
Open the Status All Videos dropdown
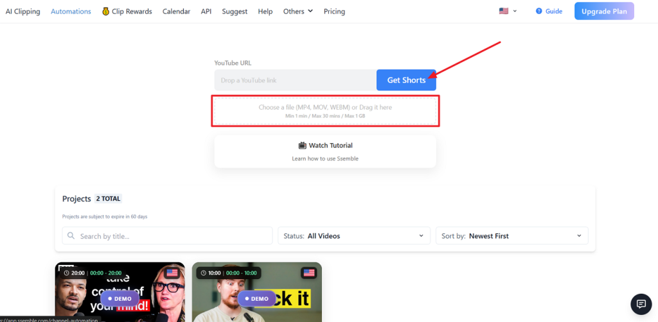click(x=354, y=236)
